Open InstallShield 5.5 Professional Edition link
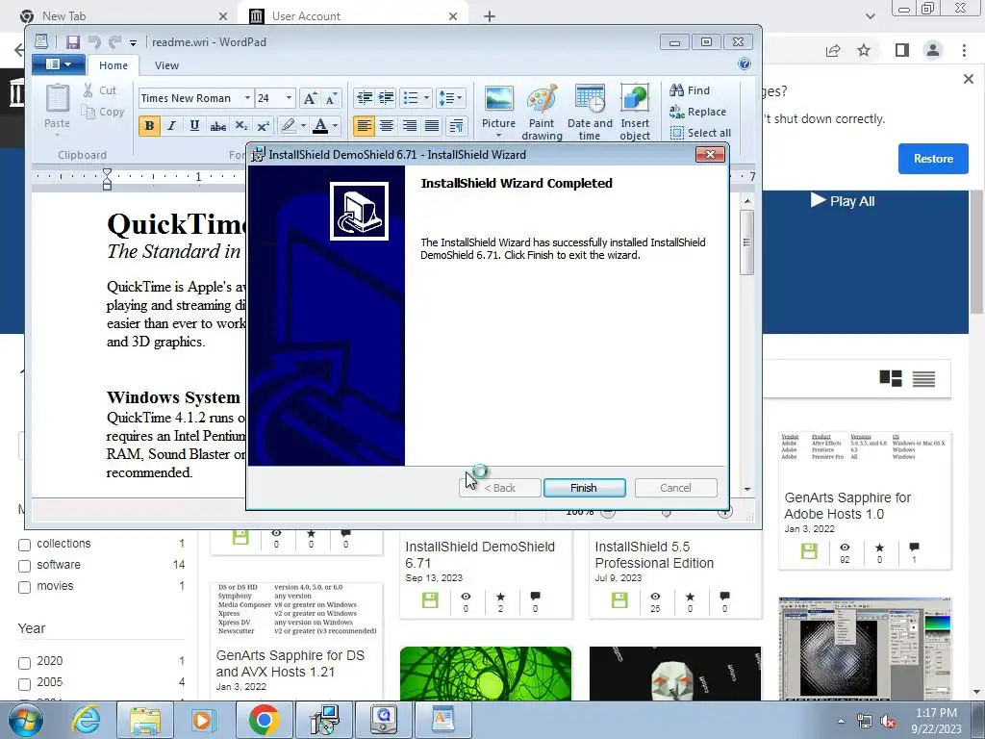 tap(654, 555)
